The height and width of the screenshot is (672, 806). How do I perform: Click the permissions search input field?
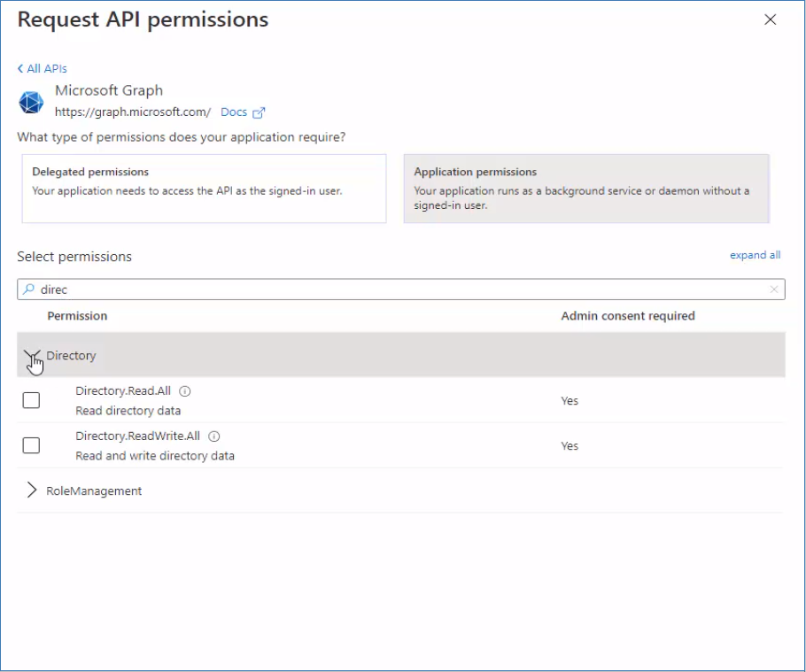tap(399, 290)
